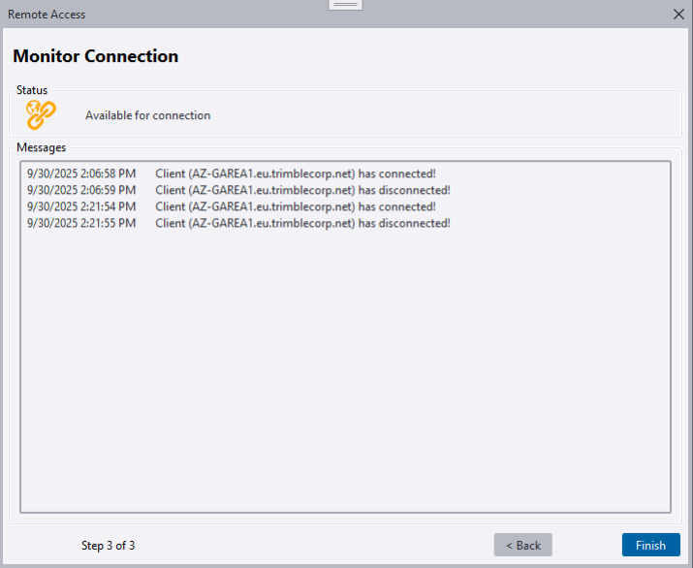
Task: Click the orange connection status link icon
Action: click(41, 115)
